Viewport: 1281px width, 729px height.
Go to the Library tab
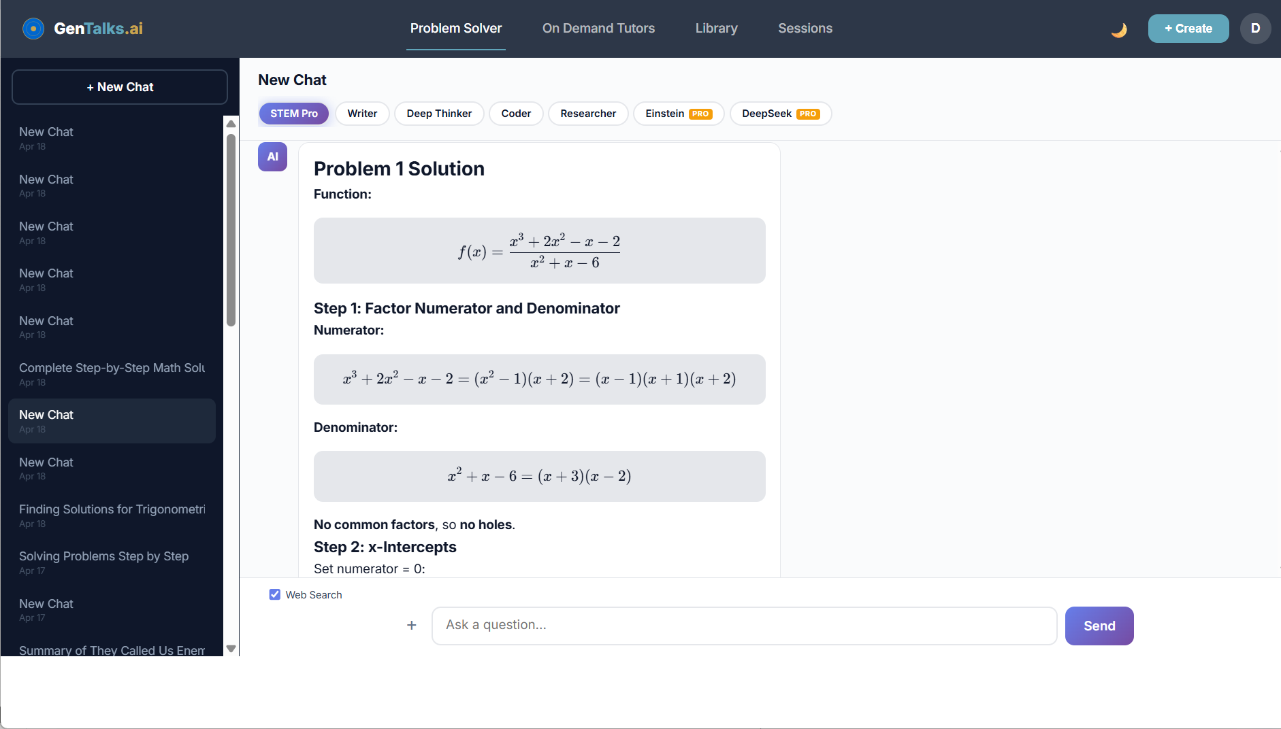pos(716,29)
